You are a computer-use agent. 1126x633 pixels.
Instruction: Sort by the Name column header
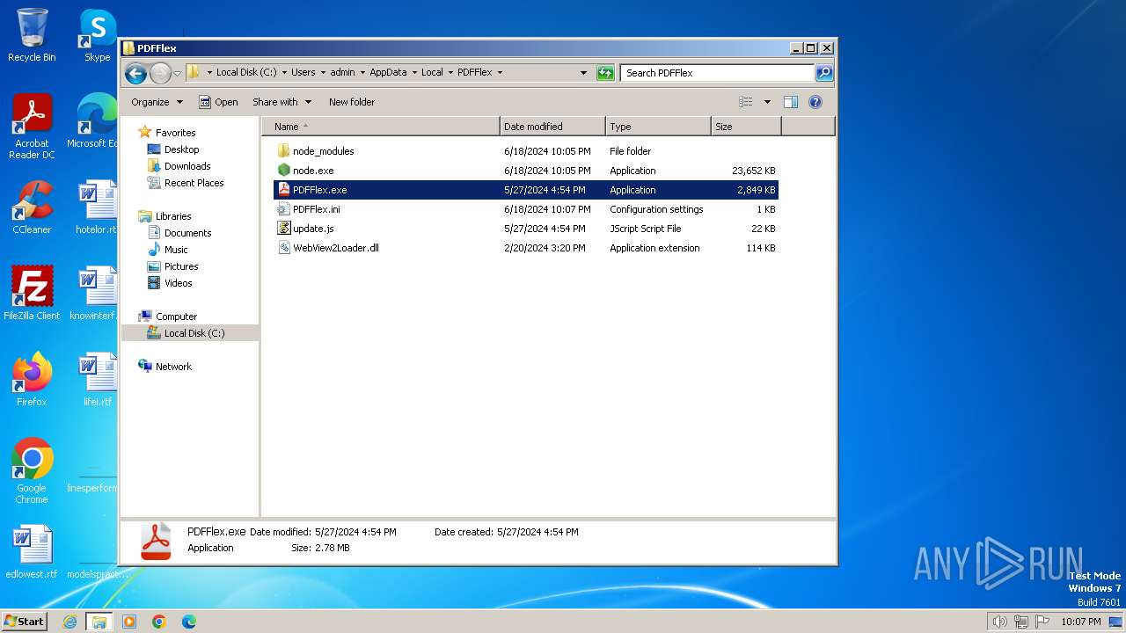381,127
